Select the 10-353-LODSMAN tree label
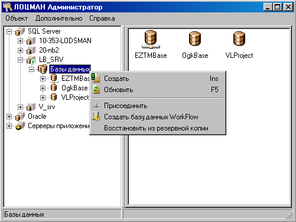The image size is (296, 222). tap(65, 41)
